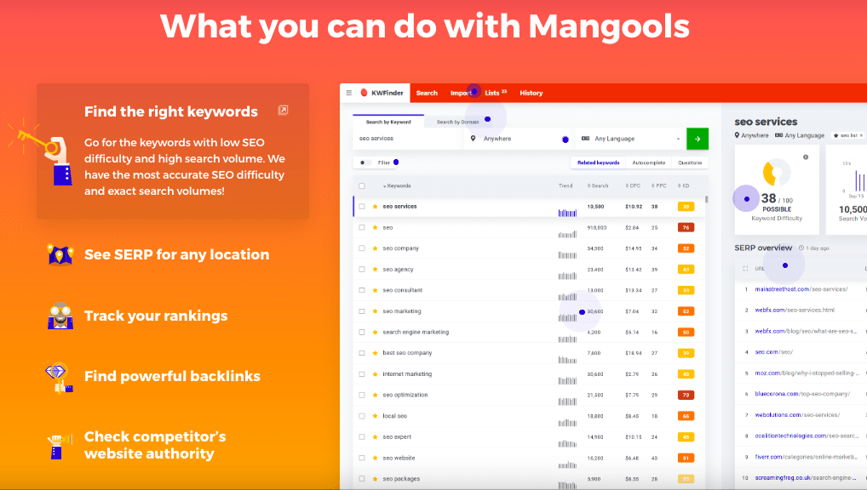Check the 'seo services' row checkbox
Viewport: 867px width, 490px height.
pos(362,207)
